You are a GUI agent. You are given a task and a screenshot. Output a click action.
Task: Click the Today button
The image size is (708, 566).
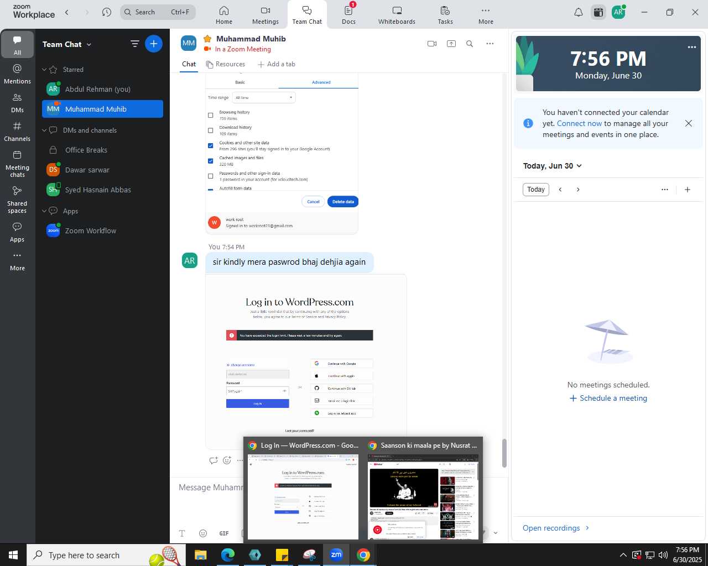536,190
